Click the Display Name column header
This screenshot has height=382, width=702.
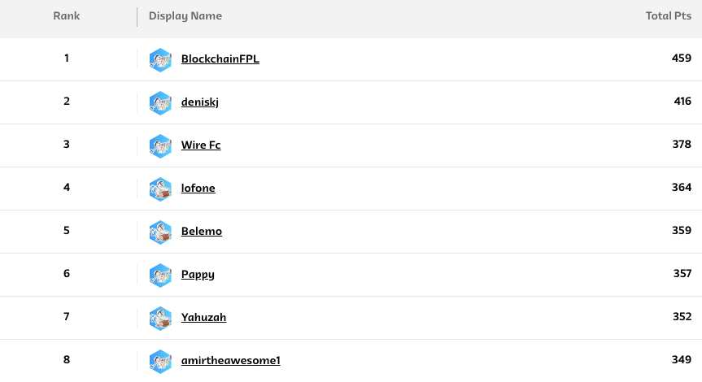185,16
